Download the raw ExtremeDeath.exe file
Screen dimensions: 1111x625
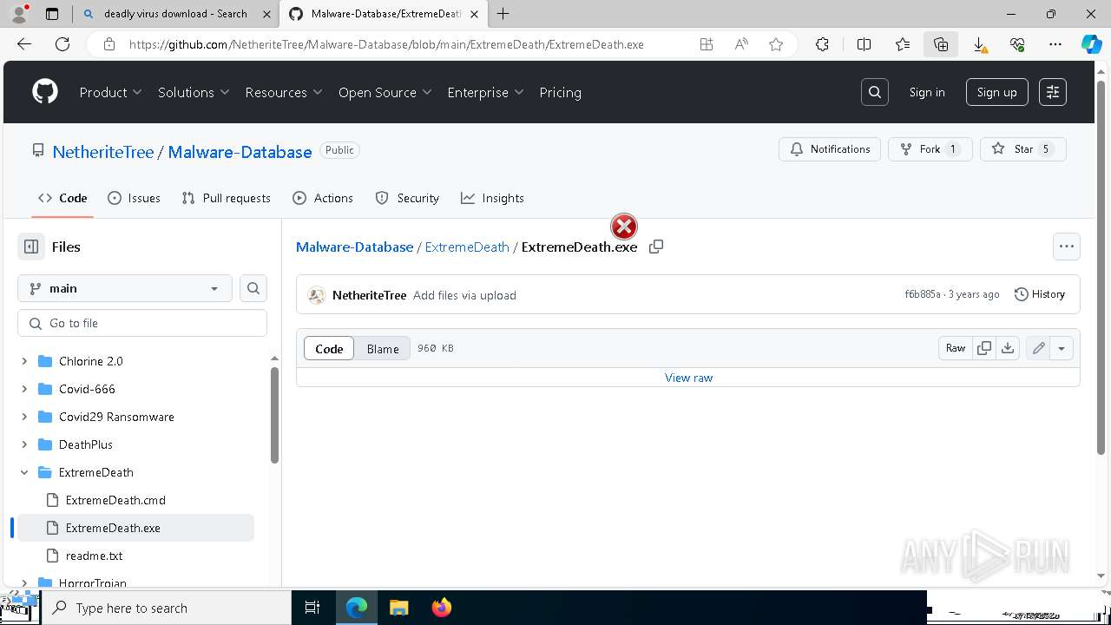point(1008,348)
